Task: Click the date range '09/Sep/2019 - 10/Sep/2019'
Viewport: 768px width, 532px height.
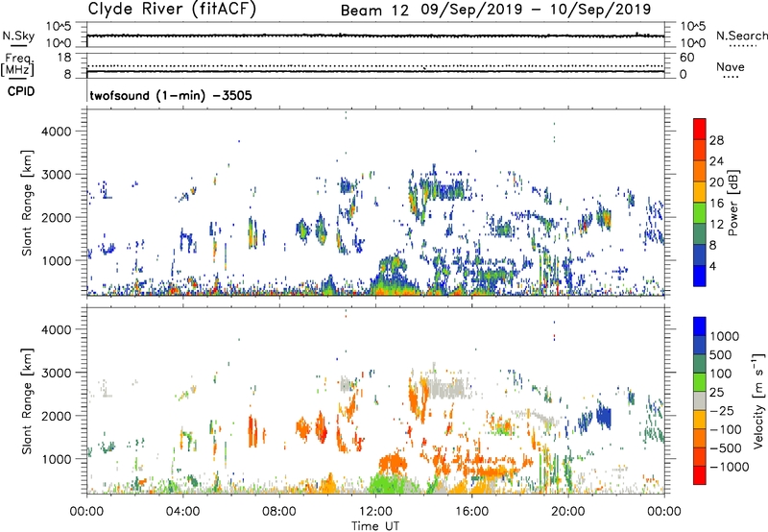Action: (536, 10)
